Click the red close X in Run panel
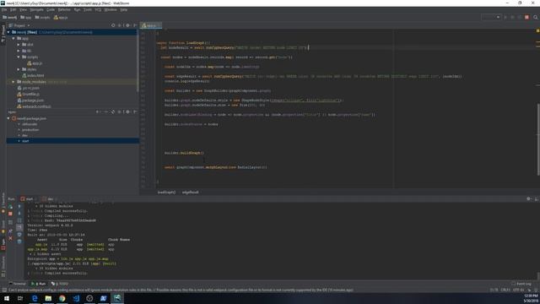The width and height of the screenshot is (540, 304). point(10,238)
